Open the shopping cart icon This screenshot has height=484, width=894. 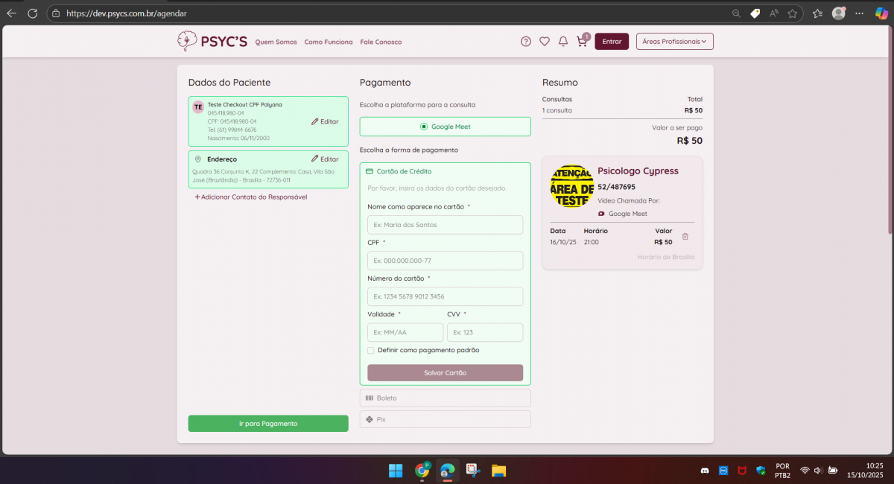[x=582, y=42]
